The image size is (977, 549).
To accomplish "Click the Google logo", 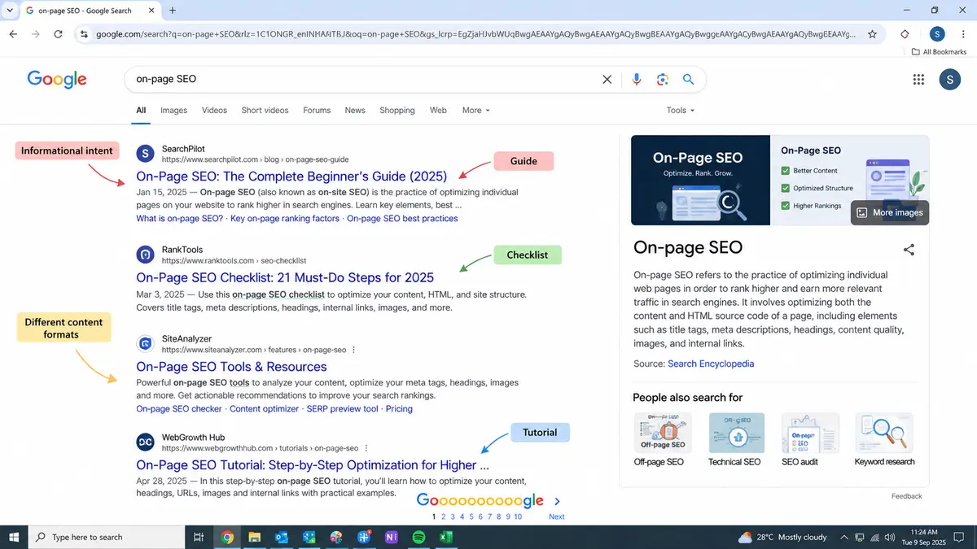I will coord(57,79).
